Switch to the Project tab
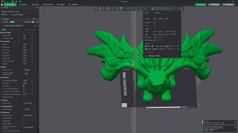Viewport: 238px width, 133px height. pyautogui.click(x=61, y=4)
